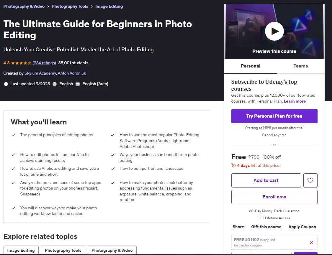Click the FREEUG1102 is applied text

click(254, 240)
